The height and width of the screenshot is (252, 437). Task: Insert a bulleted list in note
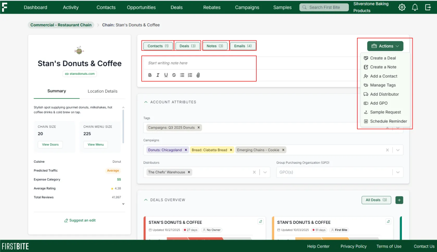tap(182, 75)
